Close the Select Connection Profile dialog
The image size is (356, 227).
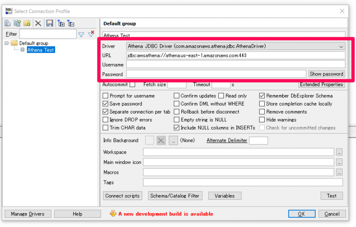tap(342, 11)
